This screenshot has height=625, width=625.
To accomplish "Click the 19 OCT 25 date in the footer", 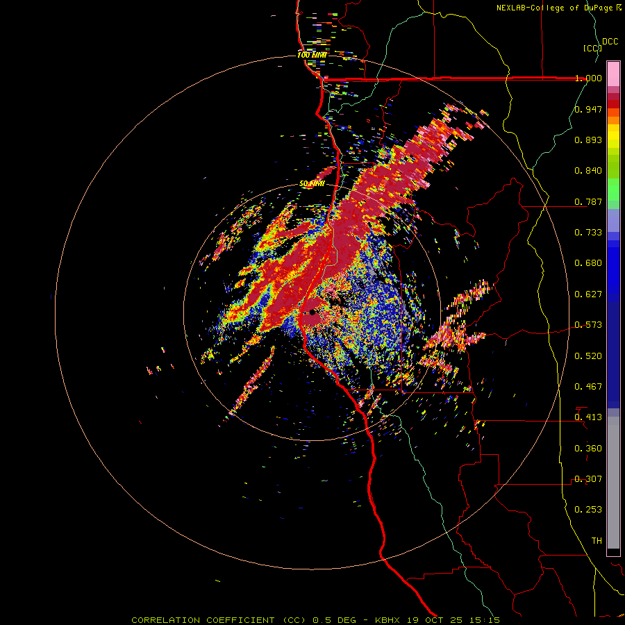I will (435, 620).
